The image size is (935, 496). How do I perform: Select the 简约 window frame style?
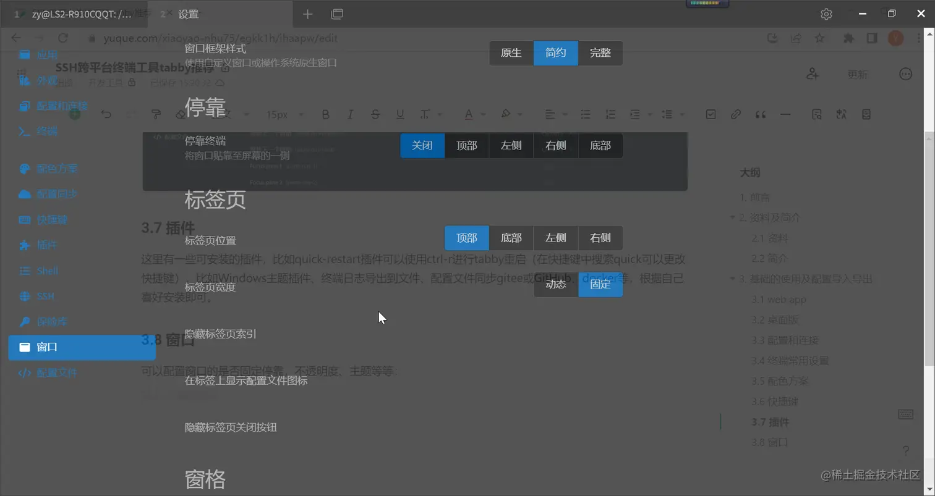point(555,53)
